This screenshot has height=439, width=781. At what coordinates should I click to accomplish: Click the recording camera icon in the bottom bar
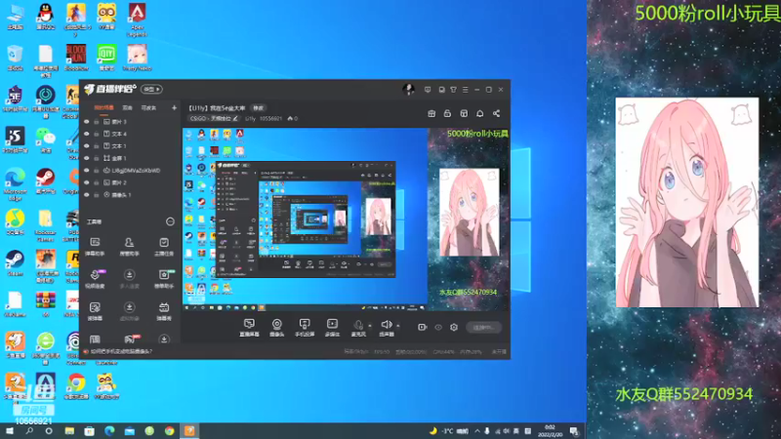pyautogui.click(x=422, y=328)
